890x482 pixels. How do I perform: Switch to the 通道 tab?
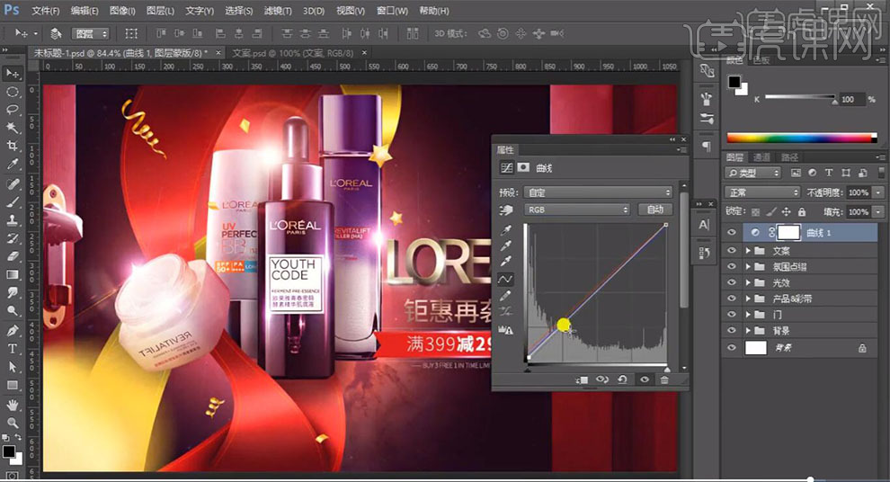(x=761, y=157)
